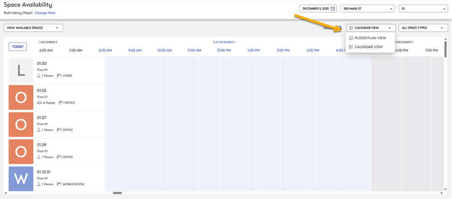This screenshot has height=199, width=452.
Task: Click the people icon for space 01.05
Action: tap(39, 103)
